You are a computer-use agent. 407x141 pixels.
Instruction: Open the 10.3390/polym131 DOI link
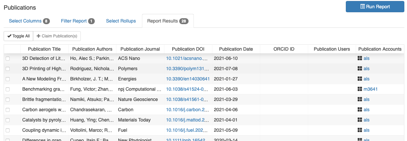coord(188,69)
